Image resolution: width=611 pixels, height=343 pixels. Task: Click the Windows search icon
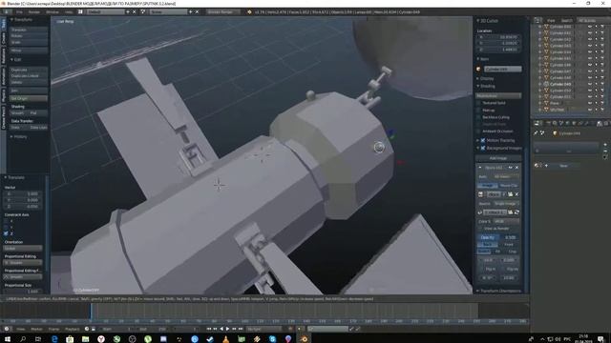(x=23, y=339)
